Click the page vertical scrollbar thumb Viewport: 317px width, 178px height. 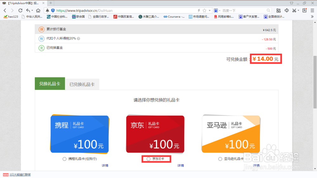[315, 82]
